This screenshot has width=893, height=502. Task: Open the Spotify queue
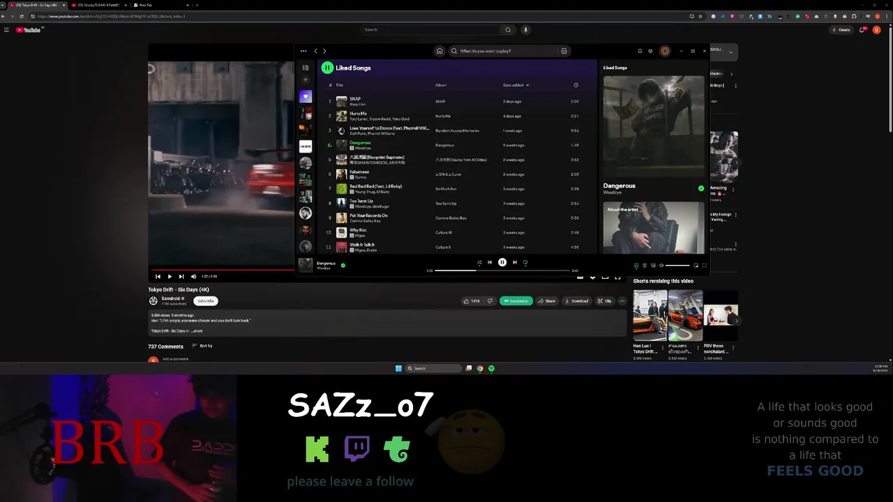645,265
